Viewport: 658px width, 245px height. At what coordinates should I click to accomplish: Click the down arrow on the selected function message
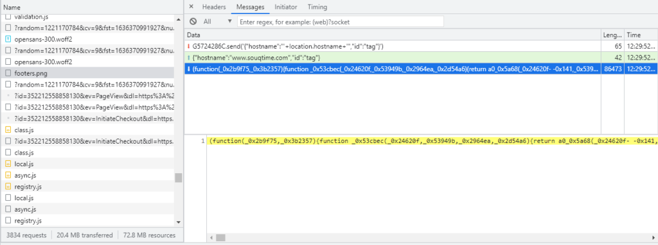point(189,69)
